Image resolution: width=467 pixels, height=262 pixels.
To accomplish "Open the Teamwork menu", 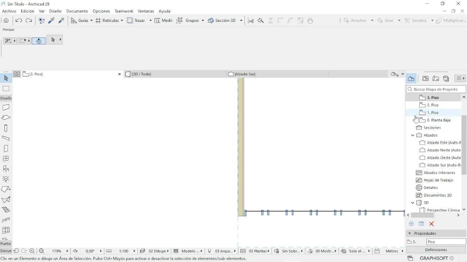I will [x=124, y=11].
